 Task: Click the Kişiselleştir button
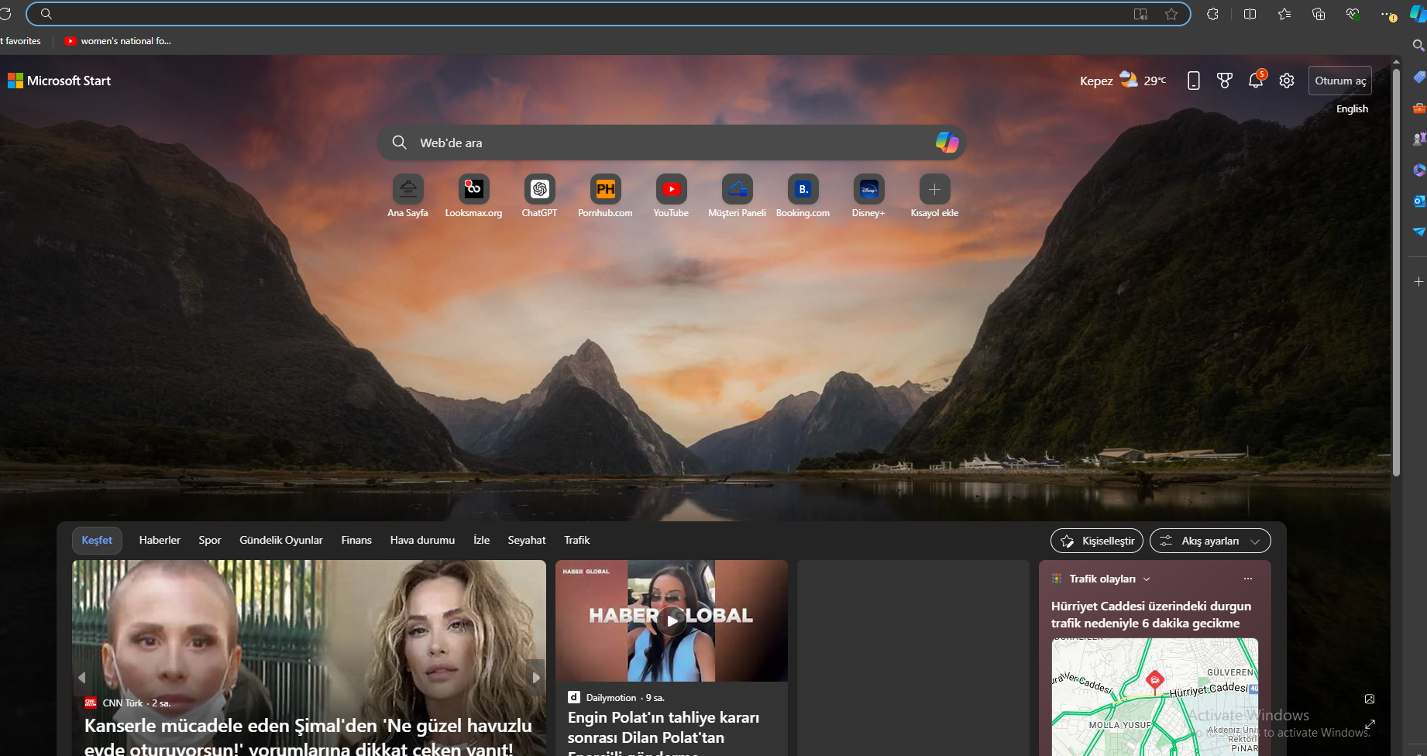coord(1096,541)
